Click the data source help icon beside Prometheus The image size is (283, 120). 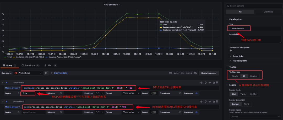[x=46, y=73]
